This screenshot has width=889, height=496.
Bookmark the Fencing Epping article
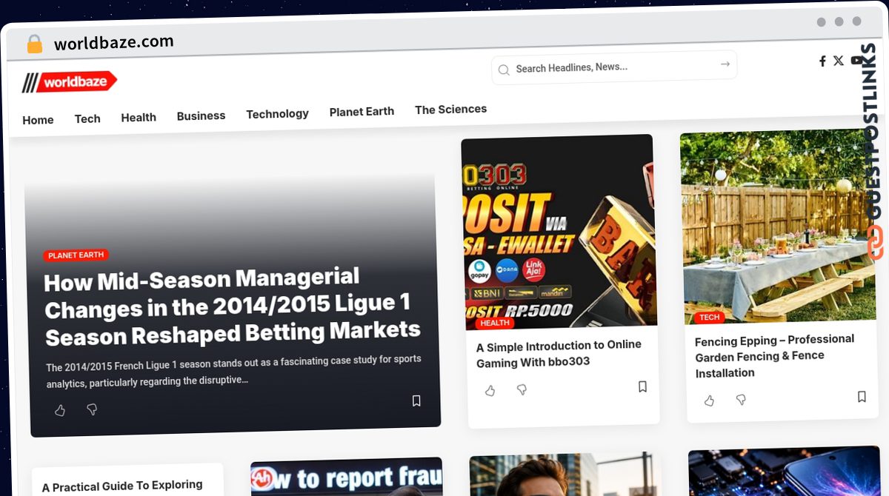[x=862, y=397]
